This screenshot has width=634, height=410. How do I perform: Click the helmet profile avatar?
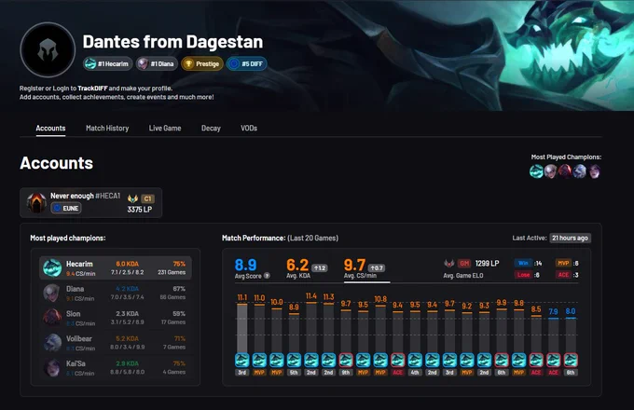(48, 49)
